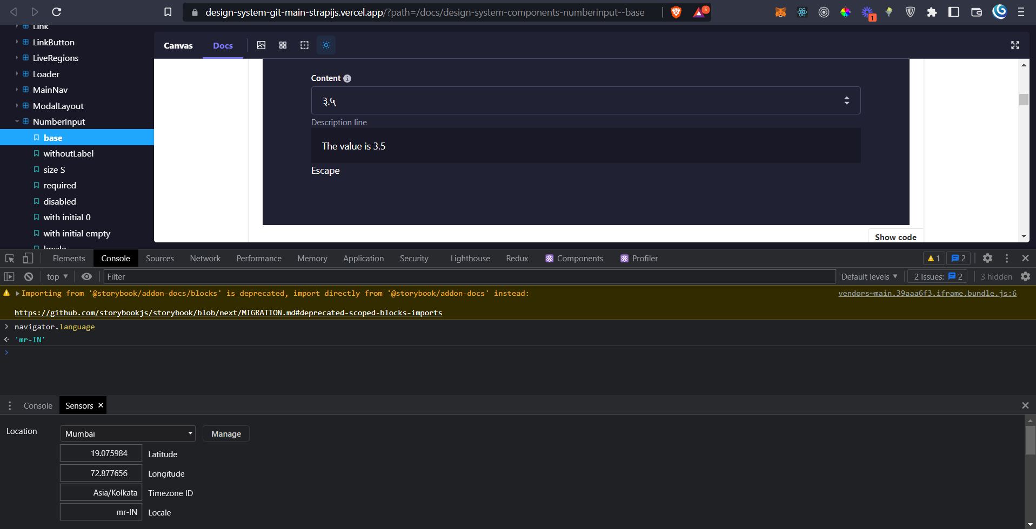Image resolution: width=1036 pixels, height=529 pixels.
Task: Create a live expression with the eye icon
Action: coord(86,276)
